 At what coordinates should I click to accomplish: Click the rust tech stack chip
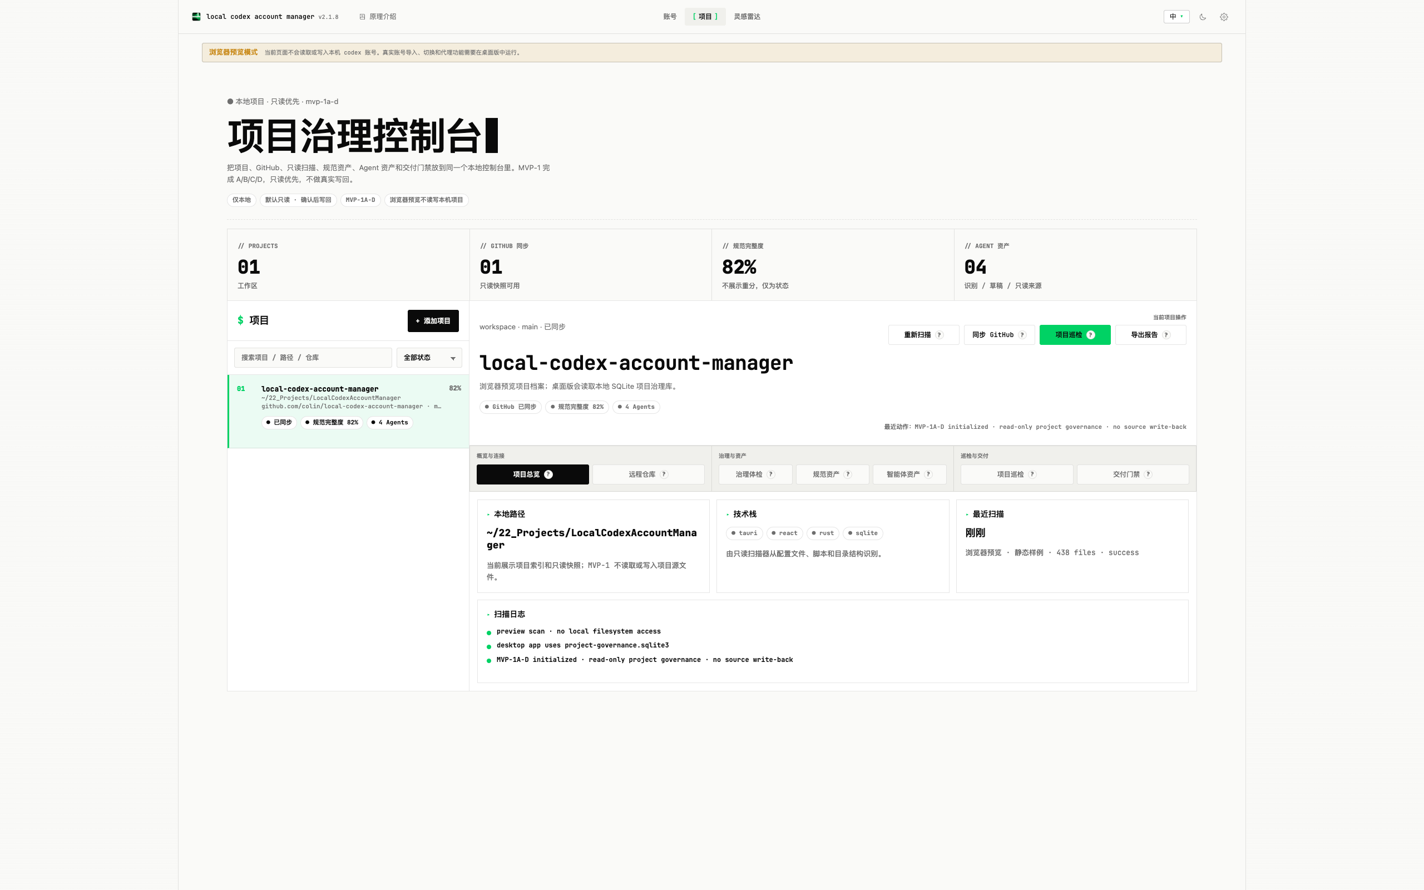click(x=823, y=533)
